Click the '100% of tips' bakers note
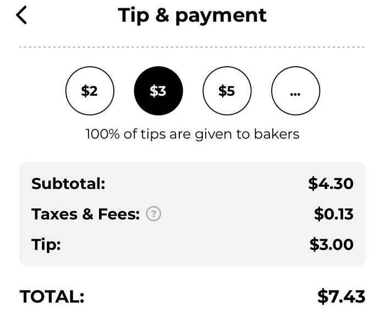 (193, 134)
